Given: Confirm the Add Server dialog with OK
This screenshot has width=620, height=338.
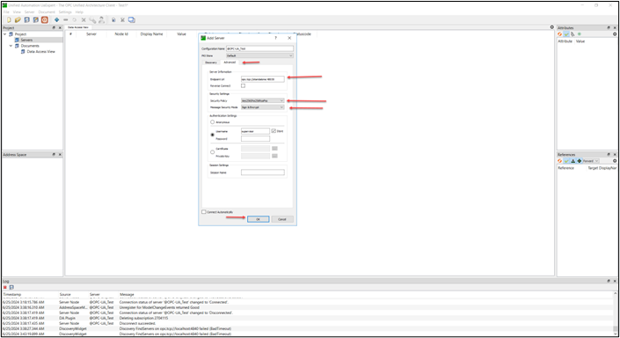Looking at the screenshot, I should [259, 219].
